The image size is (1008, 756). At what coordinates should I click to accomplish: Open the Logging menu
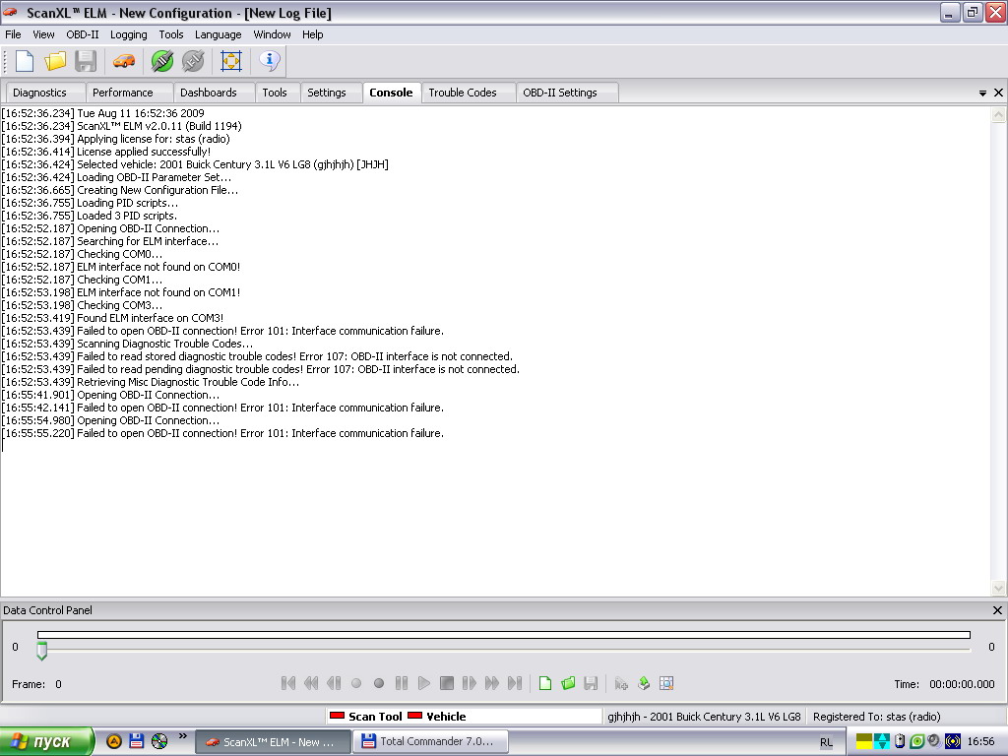pos(129,34)
